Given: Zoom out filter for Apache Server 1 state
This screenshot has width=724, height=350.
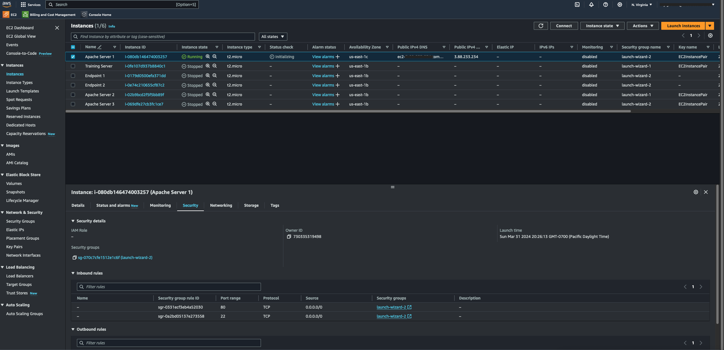Looking at the screenshot, I should click(x=214, y=56).
